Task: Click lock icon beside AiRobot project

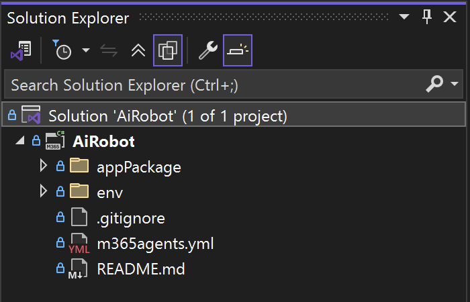Action: coord(36,140)
